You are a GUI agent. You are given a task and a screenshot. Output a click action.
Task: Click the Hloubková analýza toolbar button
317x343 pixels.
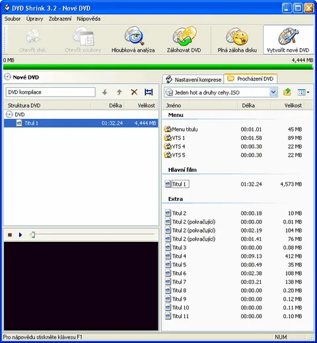(x=133, y=40)
